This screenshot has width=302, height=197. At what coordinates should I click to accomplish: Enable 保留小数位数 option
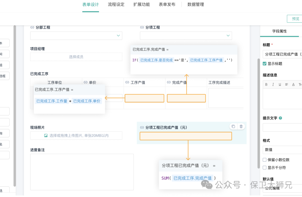pyautogui.click(x=264, y=160)
